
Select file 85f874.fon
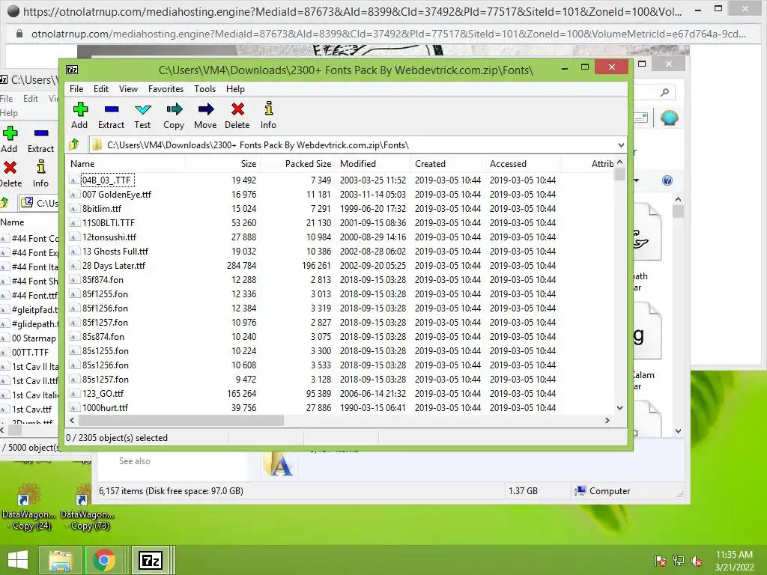(x=103, y=279)
